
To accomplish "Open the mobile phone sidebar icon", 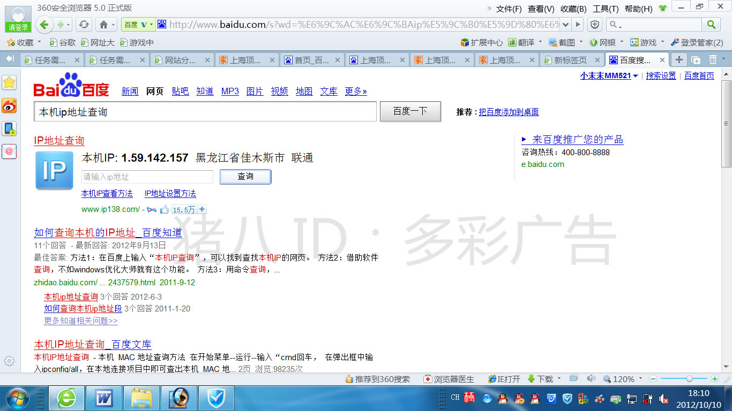I will click(10, 128).
